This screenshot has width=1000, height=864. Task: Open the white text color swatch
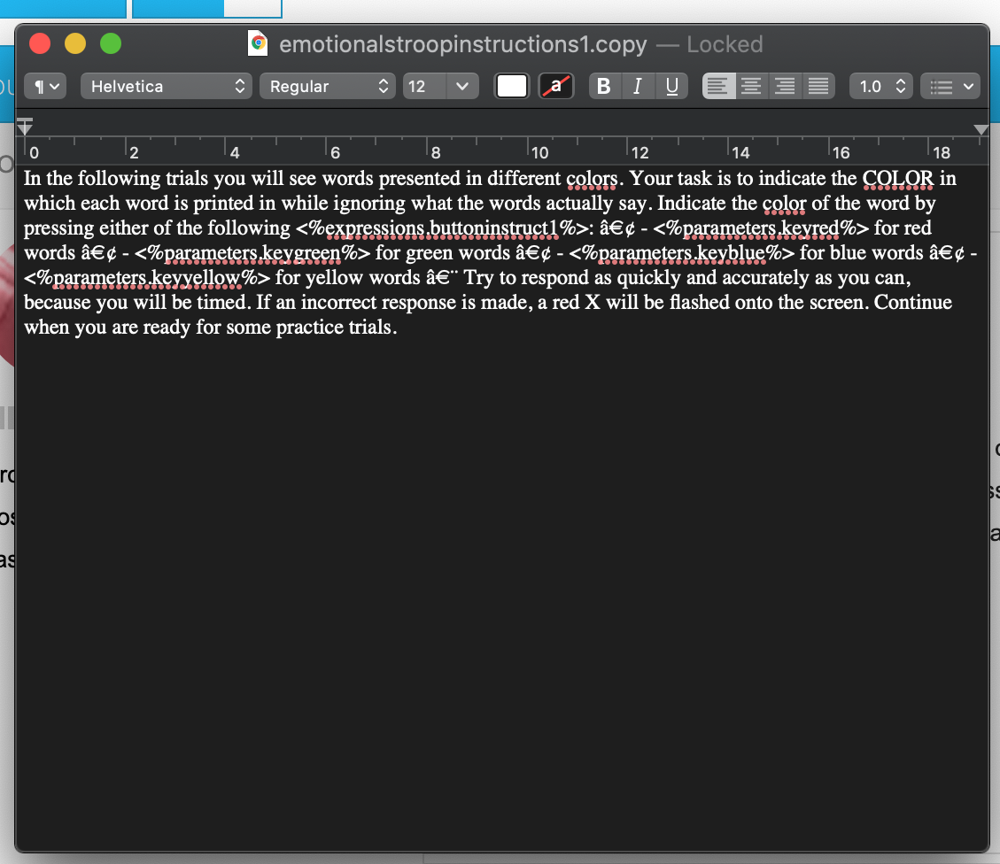pyautogui.click(x=511, y=86)
